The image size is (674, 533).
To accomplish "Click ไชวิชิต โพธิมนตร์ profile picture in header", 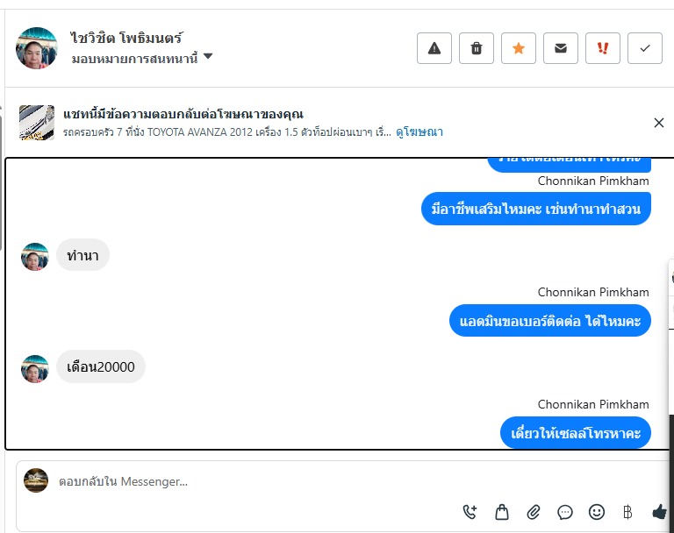I will tap(37, 47).
